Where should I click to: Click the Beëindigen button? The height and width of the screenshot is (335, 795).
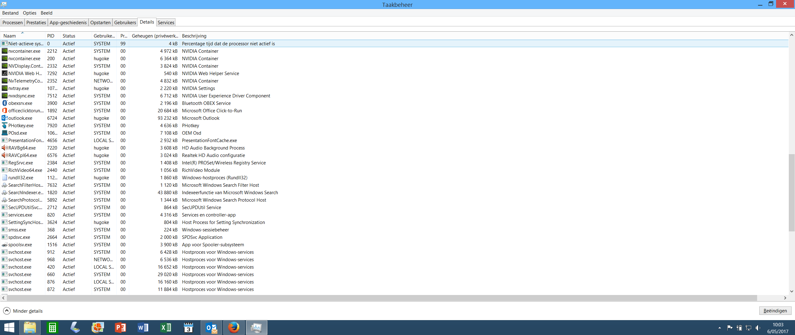point(775,310)
